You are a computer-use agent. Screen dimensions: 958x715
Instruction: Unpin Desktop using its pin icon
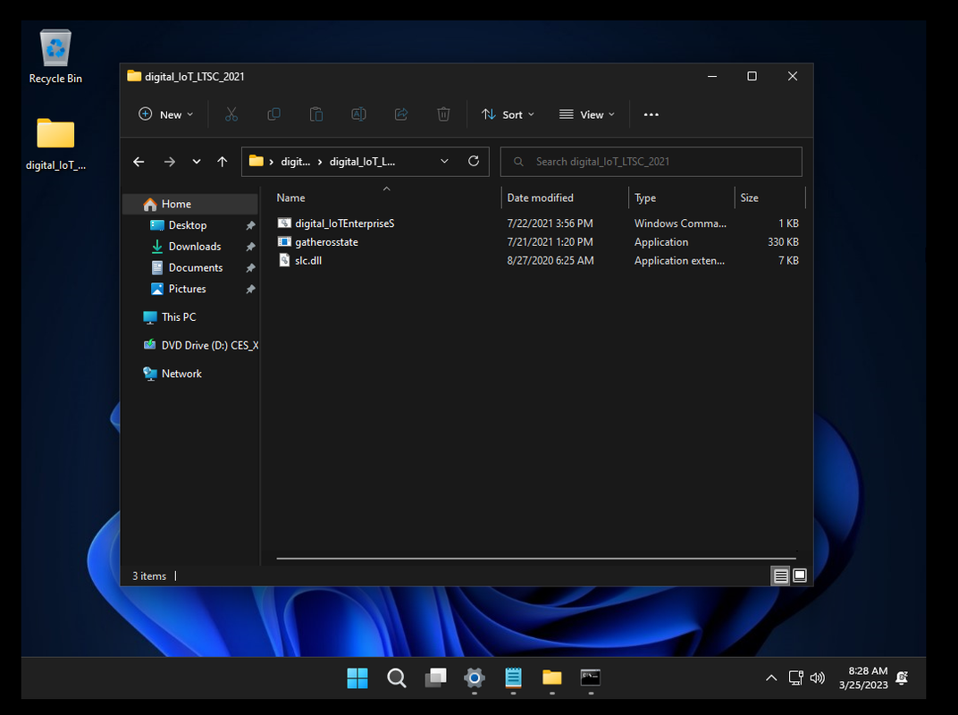tap(250, 225)
